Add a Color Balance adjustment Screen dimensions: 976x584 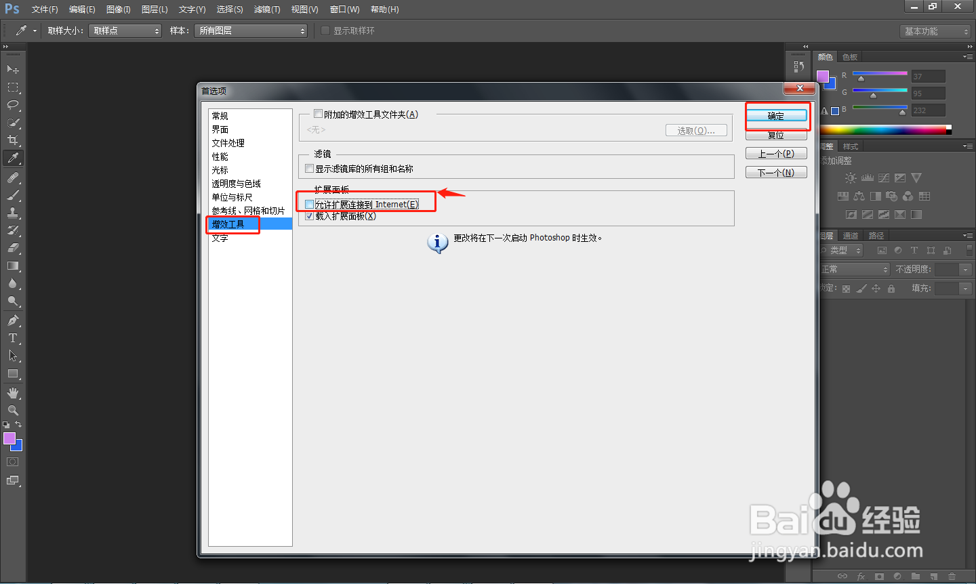859,196
